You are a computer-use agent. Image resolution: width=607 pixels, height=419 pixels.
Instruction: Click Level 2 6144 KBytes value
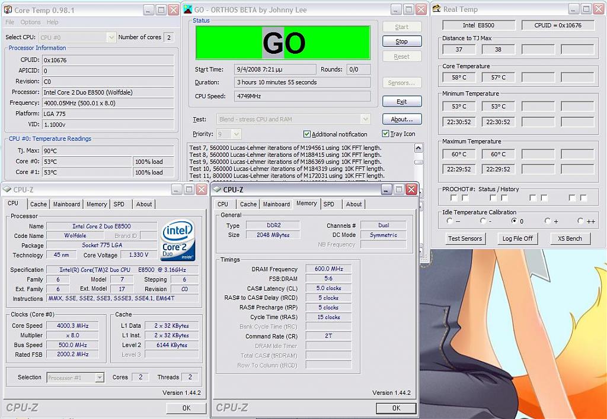(x=171, y=345)
